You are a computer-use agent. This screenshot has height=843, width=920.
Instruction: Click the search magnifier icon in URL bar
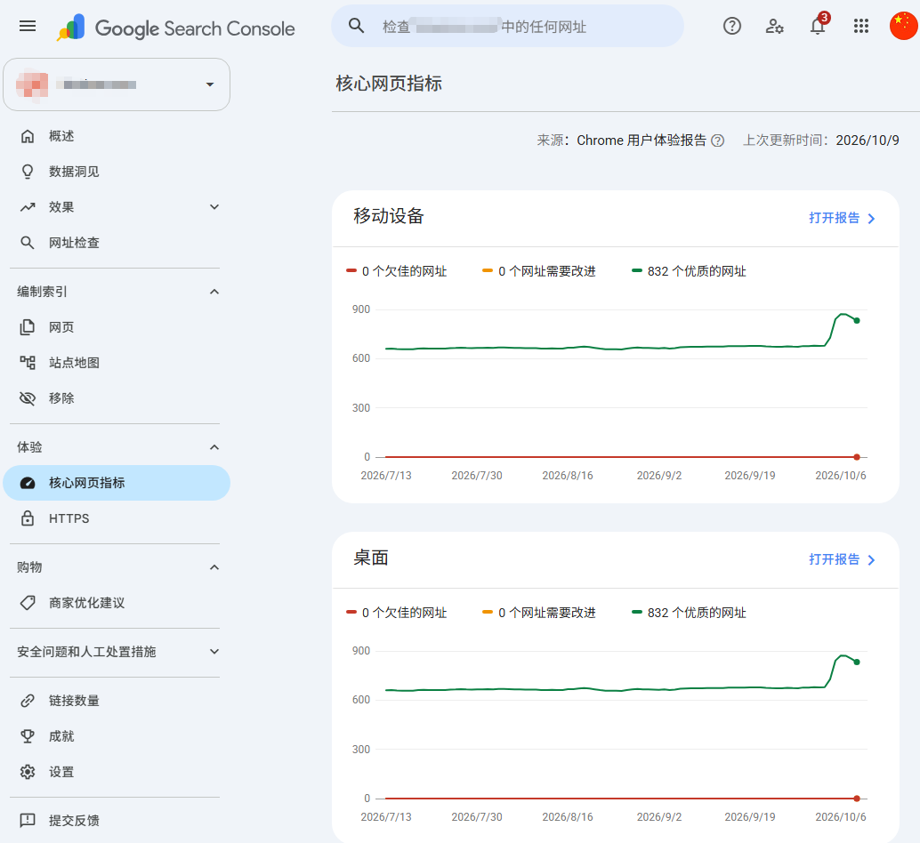click(x=356, y=26)
